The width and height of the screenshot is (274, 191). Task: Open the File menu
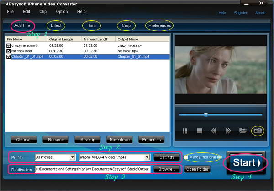coord(10,12)
